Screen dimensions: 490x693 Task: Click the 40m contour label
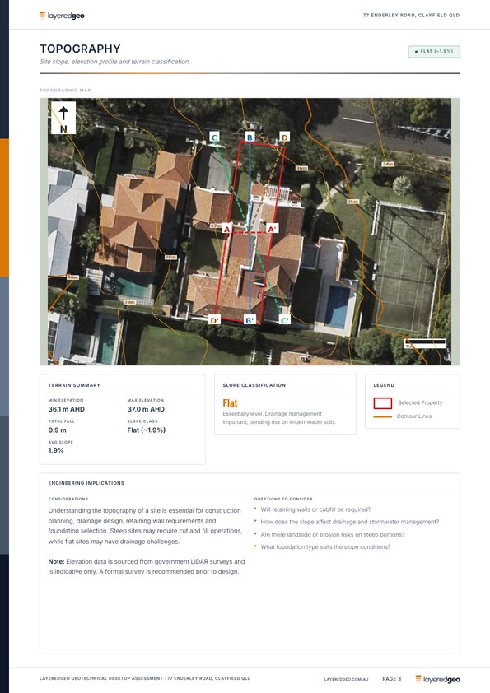coord(72,277)
